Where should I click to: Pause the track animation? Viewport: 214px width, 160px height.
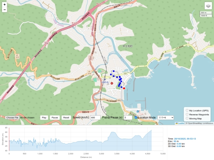[x=55, y=118]
